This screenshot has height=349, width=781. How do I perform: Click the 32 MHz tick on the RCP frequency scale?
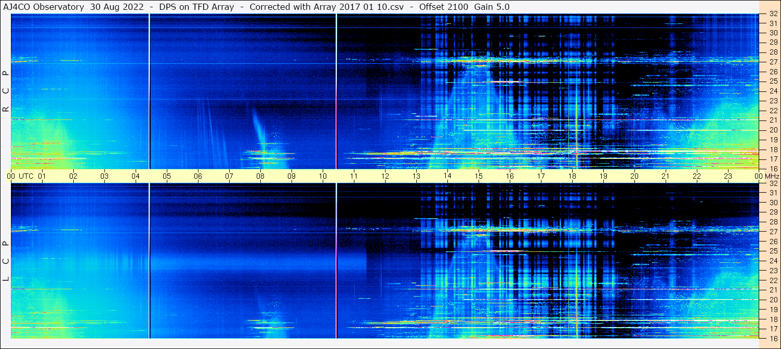click(x=773, y=14)
